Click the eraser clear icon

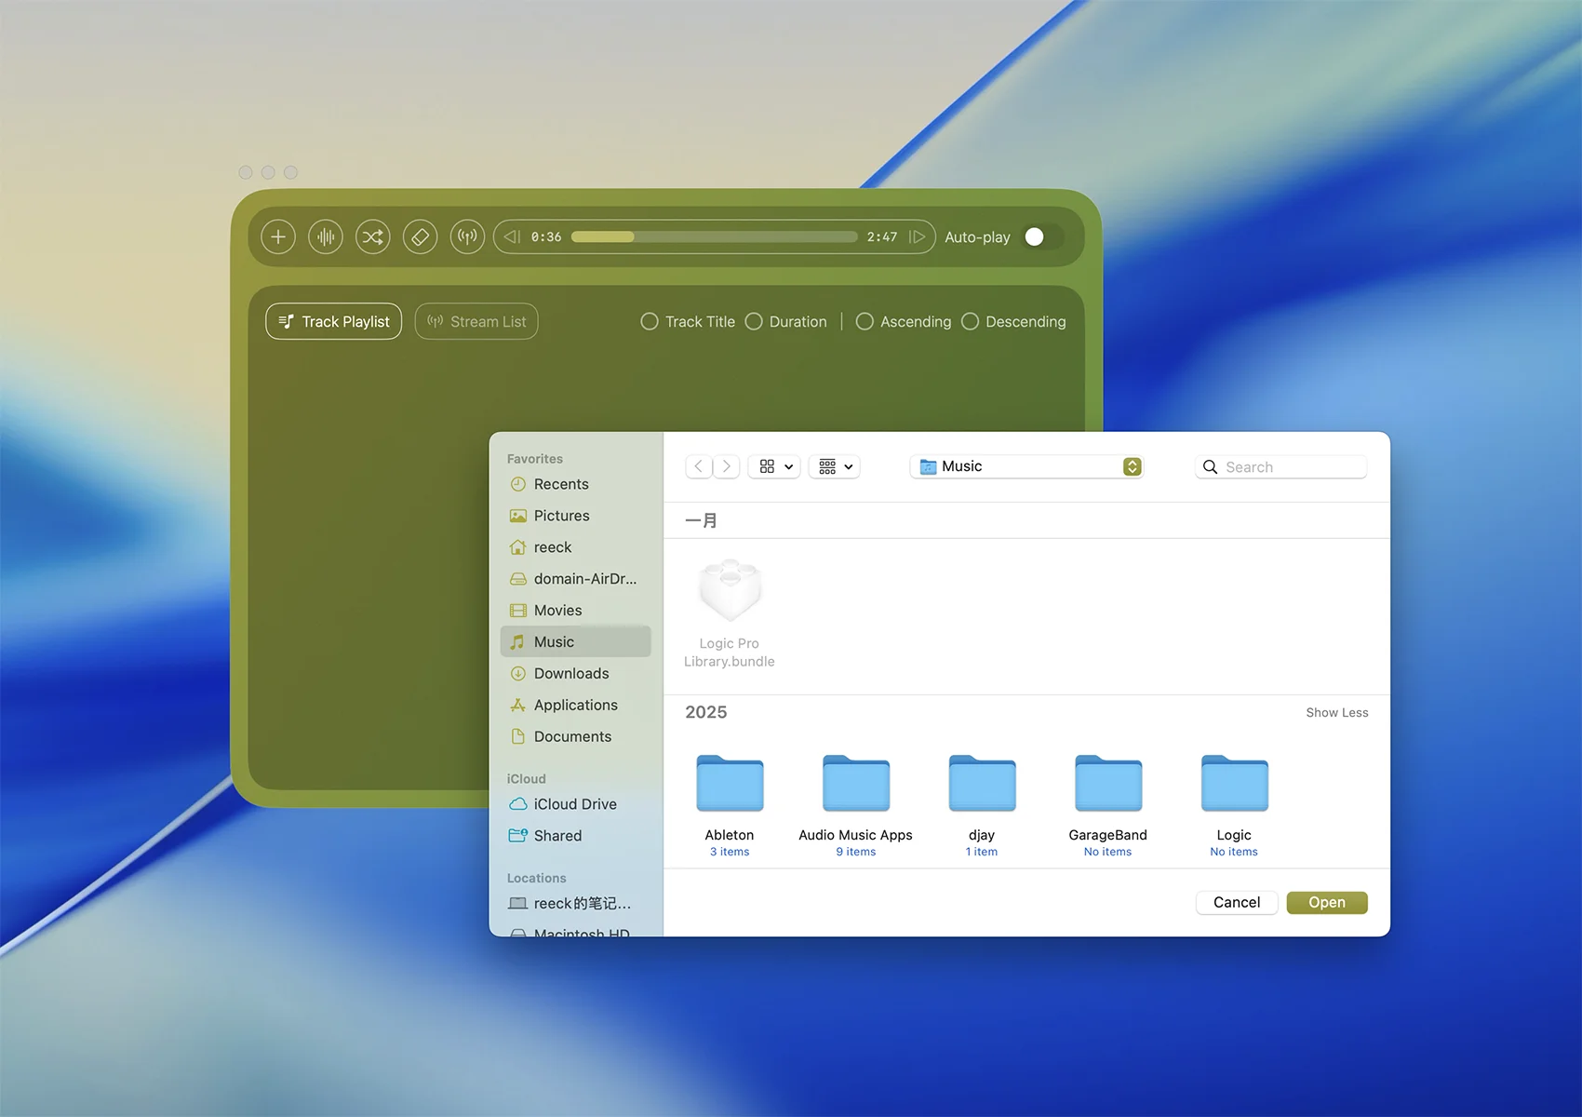421,236
